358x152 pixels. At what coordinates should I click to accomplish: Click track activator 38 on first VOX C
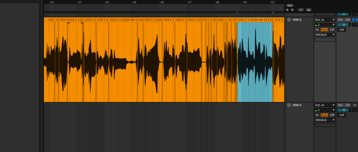(x=344, y=20)
